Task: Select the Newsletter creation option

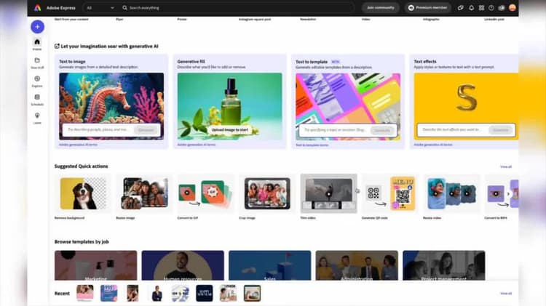Action: tap(308, 20)
